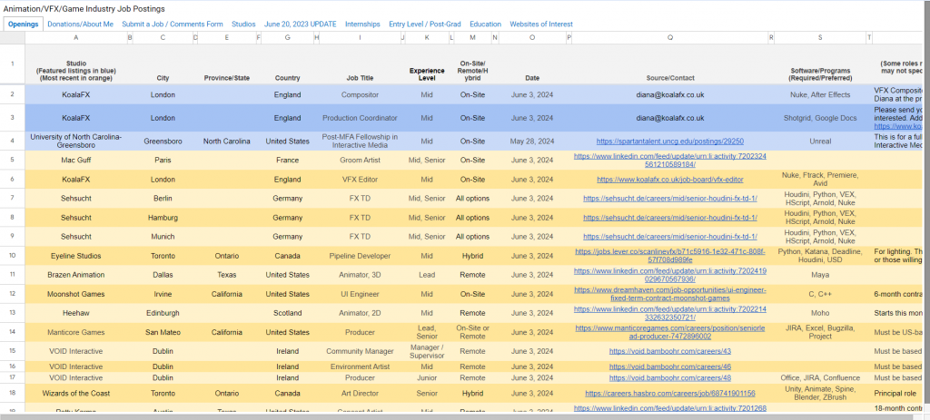Open the koalafx.co.uk VFX editor job link
This screenshot has height=420, width=930.
(669, 180)
